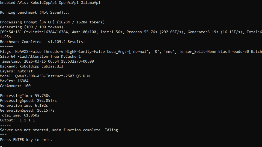
Task: Click the 'ProcessingTime: 55.758s' line
Action: coord(25,96)
